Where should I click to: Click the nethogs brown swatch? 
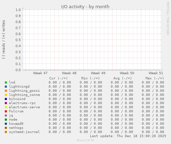coord(6,128)
